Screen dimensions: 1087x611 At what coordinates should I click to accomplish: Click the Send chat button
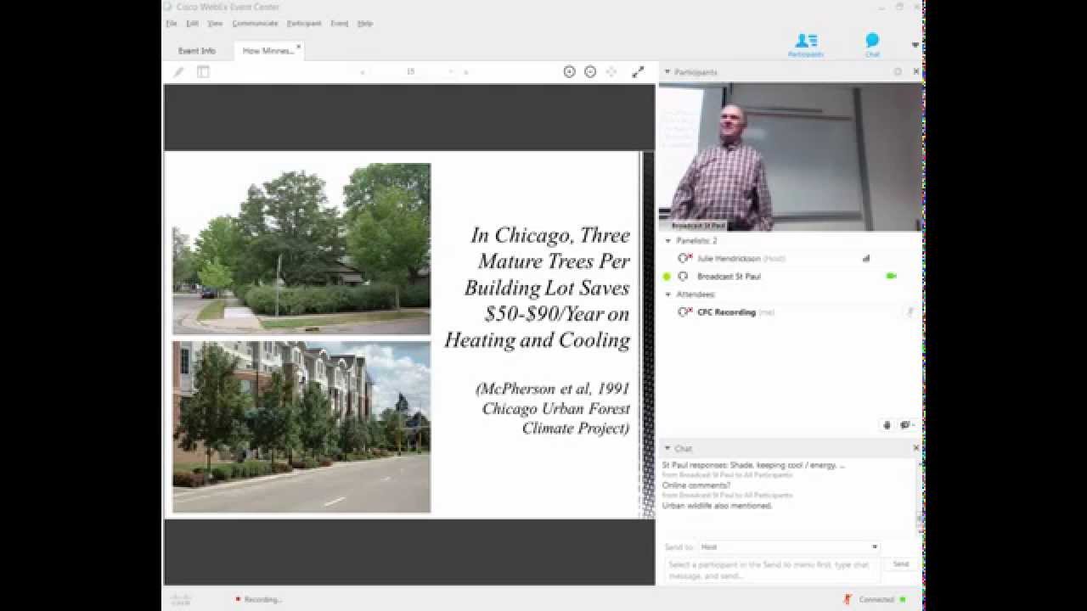(x=901, y=564)
